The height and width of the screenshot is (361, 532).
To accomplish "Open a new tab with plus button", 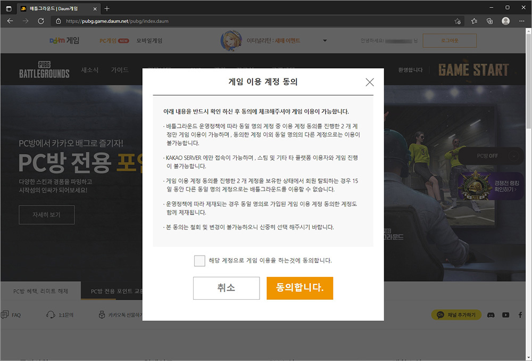I will (x=107, y=9).
